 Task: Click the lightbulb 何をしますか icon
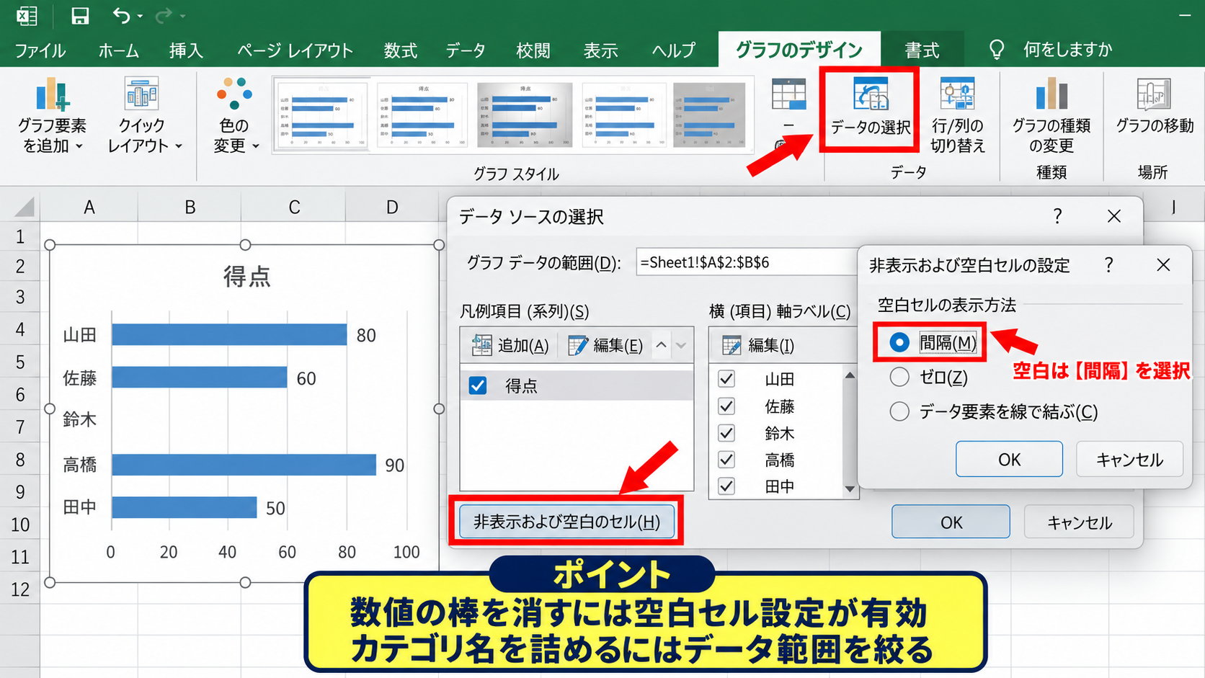point(997,49)
